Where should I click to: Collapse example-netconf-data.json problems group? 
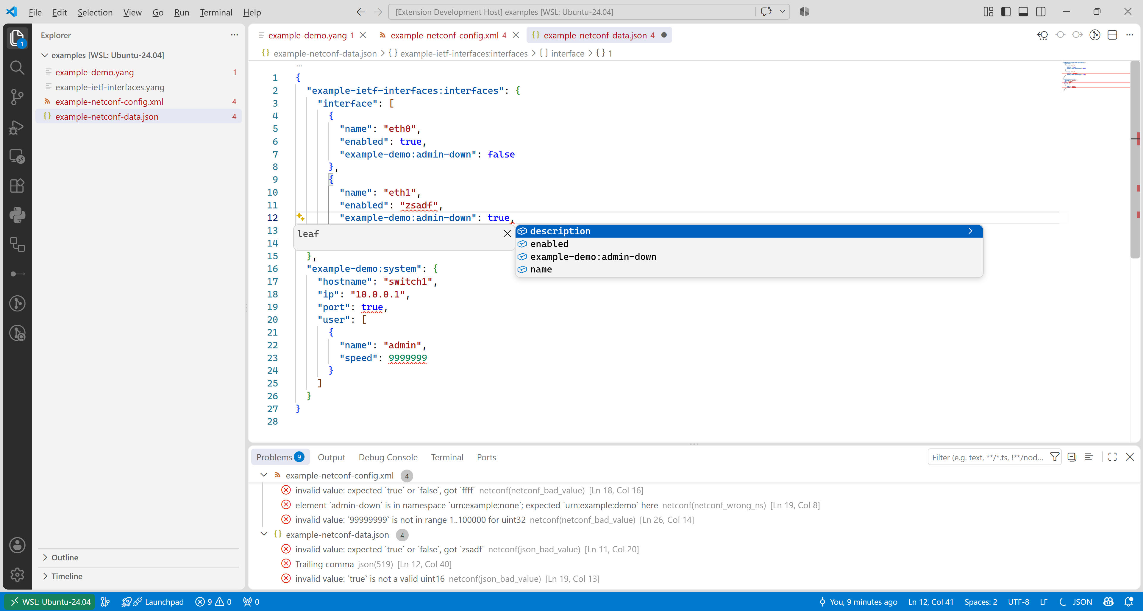tap(263, 534)
